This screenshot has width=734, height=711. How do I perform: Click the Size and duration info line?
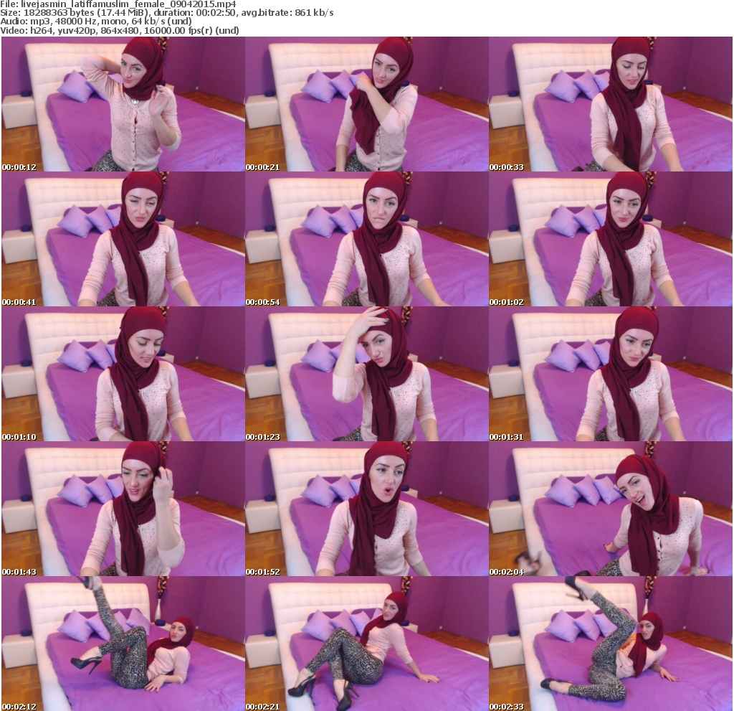pos(166,13)
